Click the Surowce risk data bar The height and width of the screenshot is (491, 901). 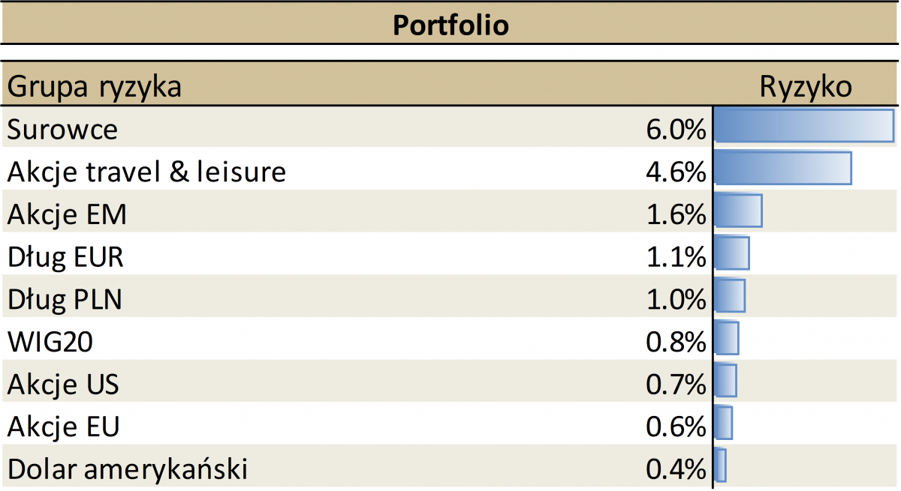(804, 125)
